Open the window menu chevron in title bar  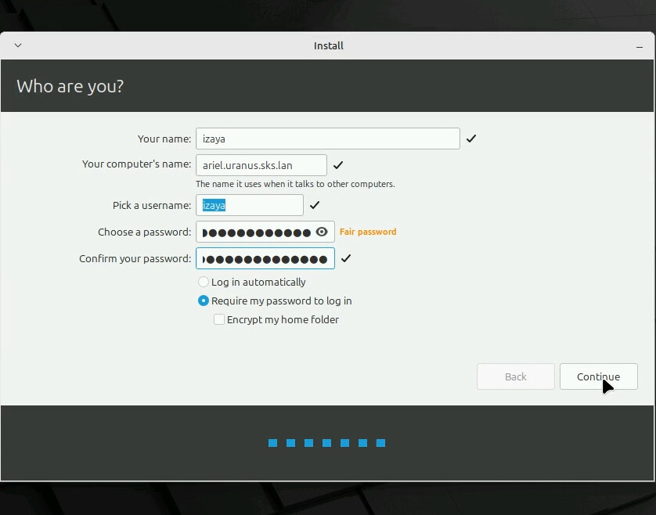[x=18, y=45]
